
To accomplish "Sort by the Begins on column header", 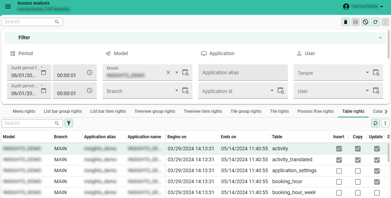I will (x=177, y=137).
